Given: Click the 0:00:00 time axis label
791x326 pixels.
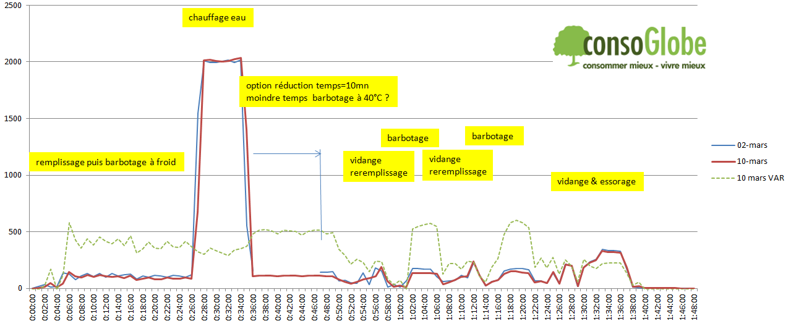Looking at the screenshot, I should click(33, 308).
